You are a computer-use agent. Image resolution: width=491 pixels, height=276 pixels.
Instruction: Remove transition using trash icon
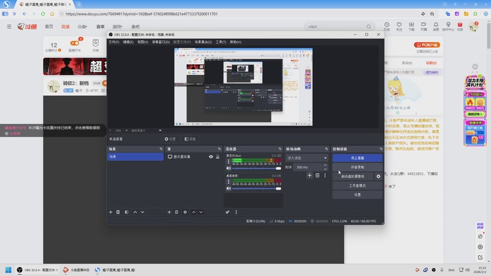(317, 175)
